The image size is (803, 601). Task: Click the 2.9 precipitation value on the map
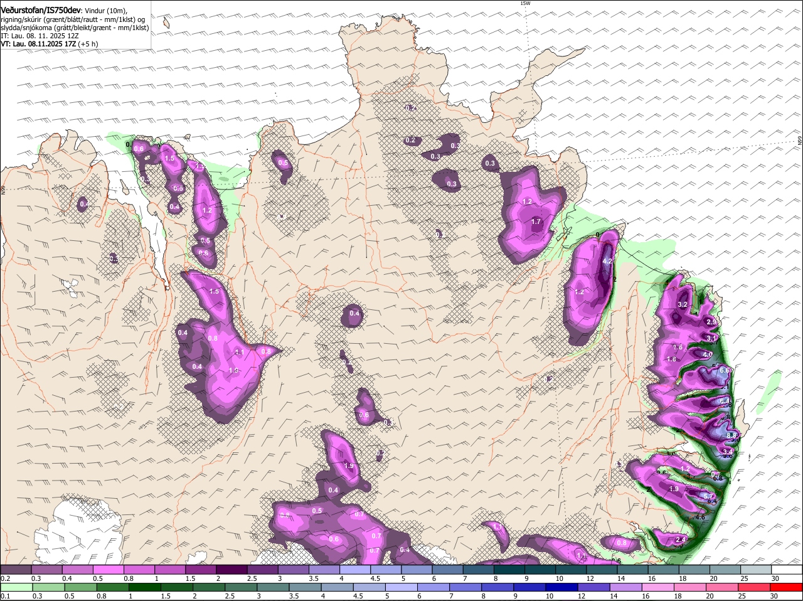coord(711,321)
